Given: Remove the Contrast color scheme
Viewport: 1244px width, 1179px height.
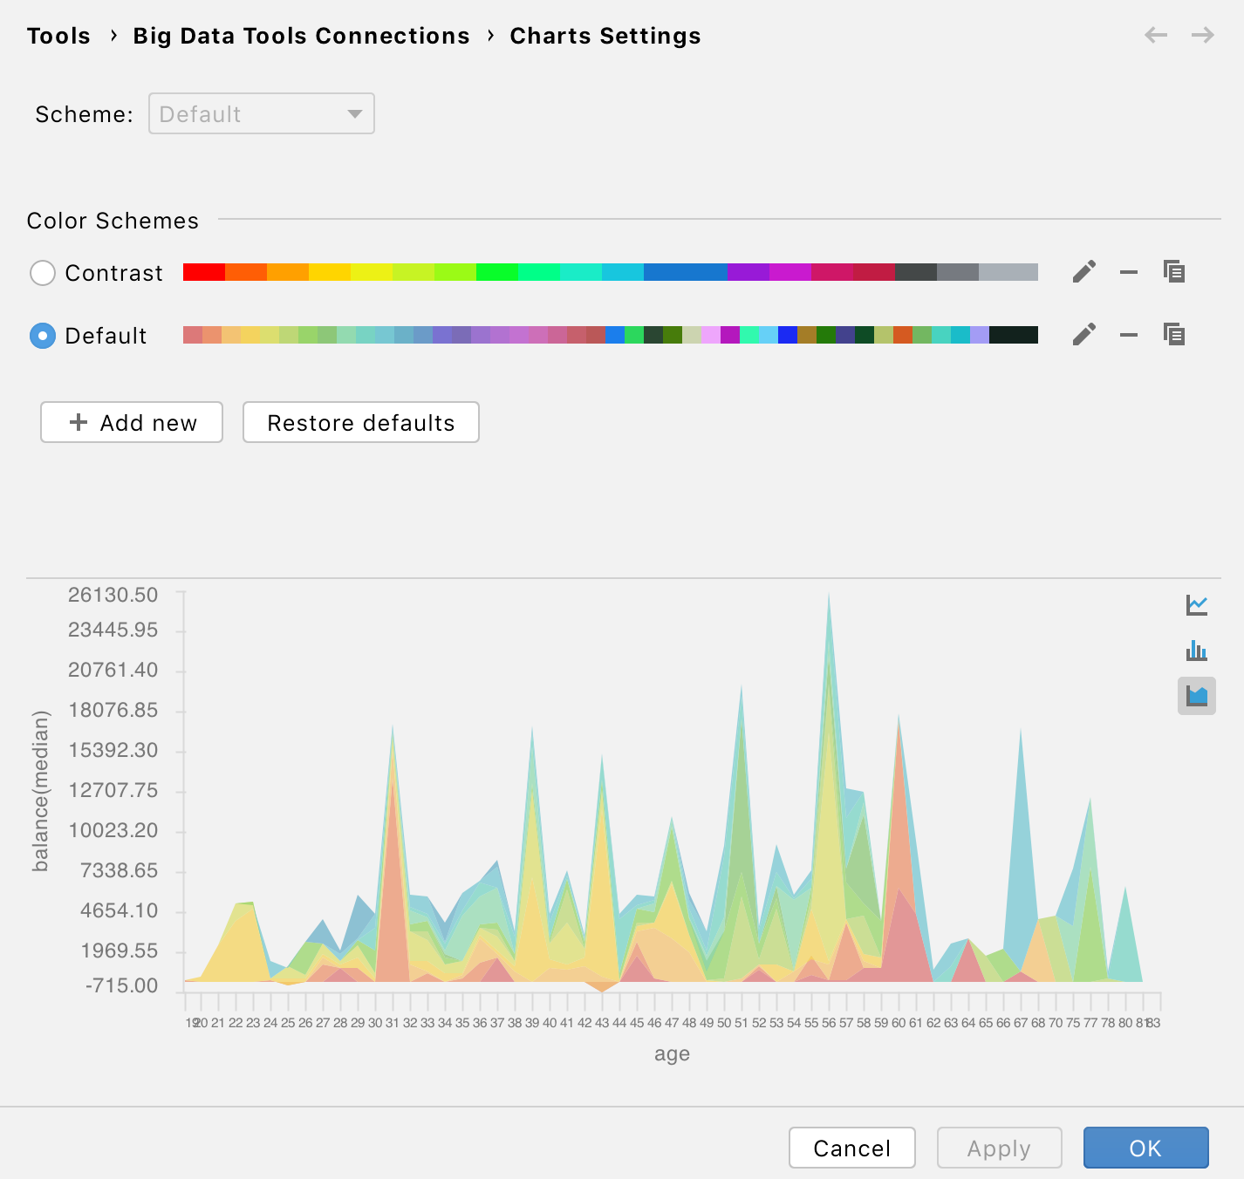Looking at the screenshot, I should (1129, 272).
